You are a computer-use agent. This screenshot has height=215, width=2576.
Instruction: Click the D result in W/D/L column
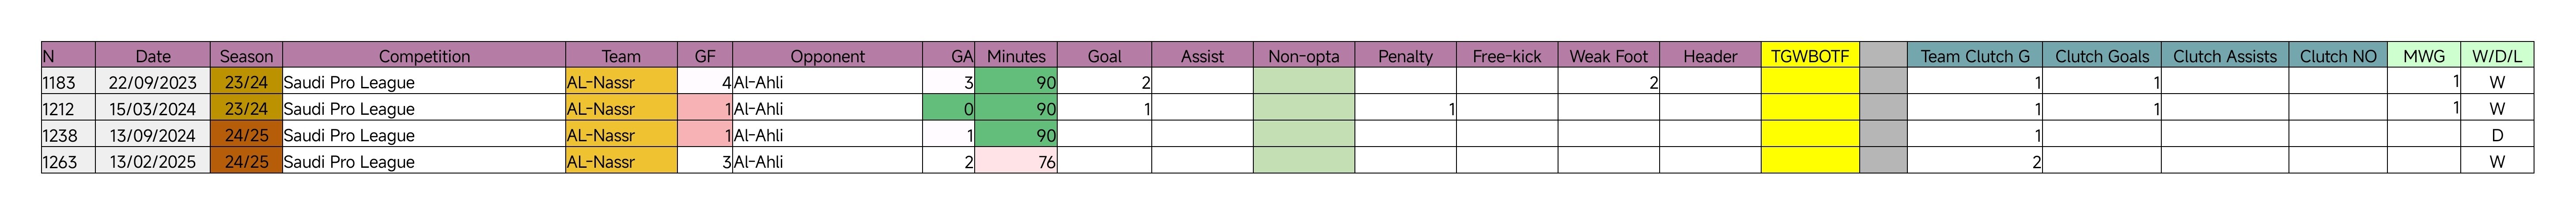click(x=2497, y=135)
